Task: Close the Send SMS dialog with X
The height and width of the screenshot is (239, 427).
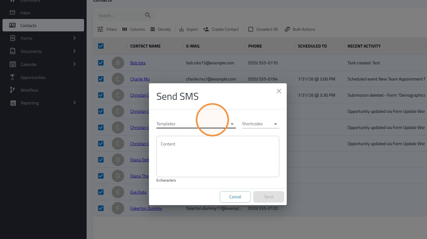Action: tap(279, 91)
